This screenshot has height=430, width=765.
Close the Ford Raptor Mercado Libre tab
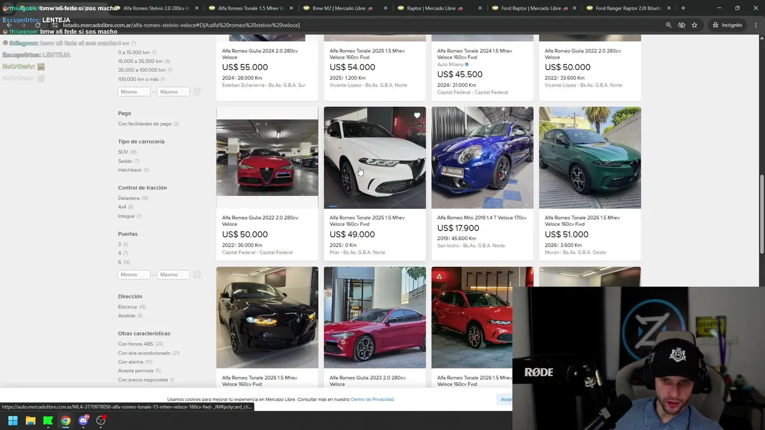click(x=574, y=8)
